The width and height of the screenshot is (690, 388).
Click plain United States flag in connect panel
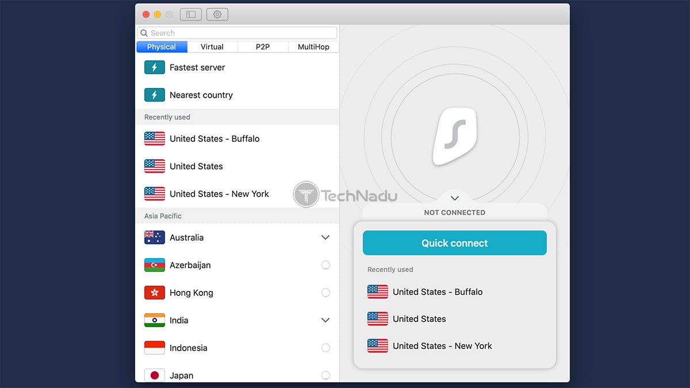(x=378, y=318)
